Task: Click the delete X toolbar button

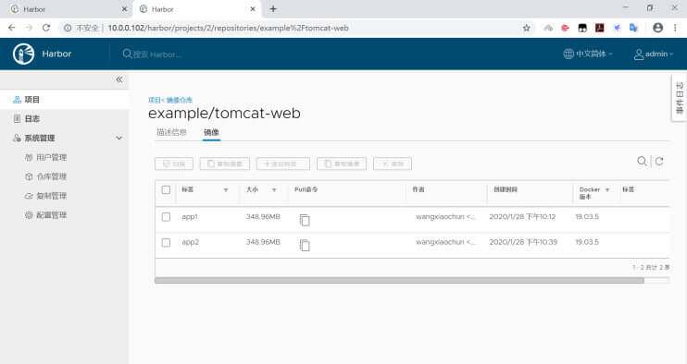Action: point(393,164)
